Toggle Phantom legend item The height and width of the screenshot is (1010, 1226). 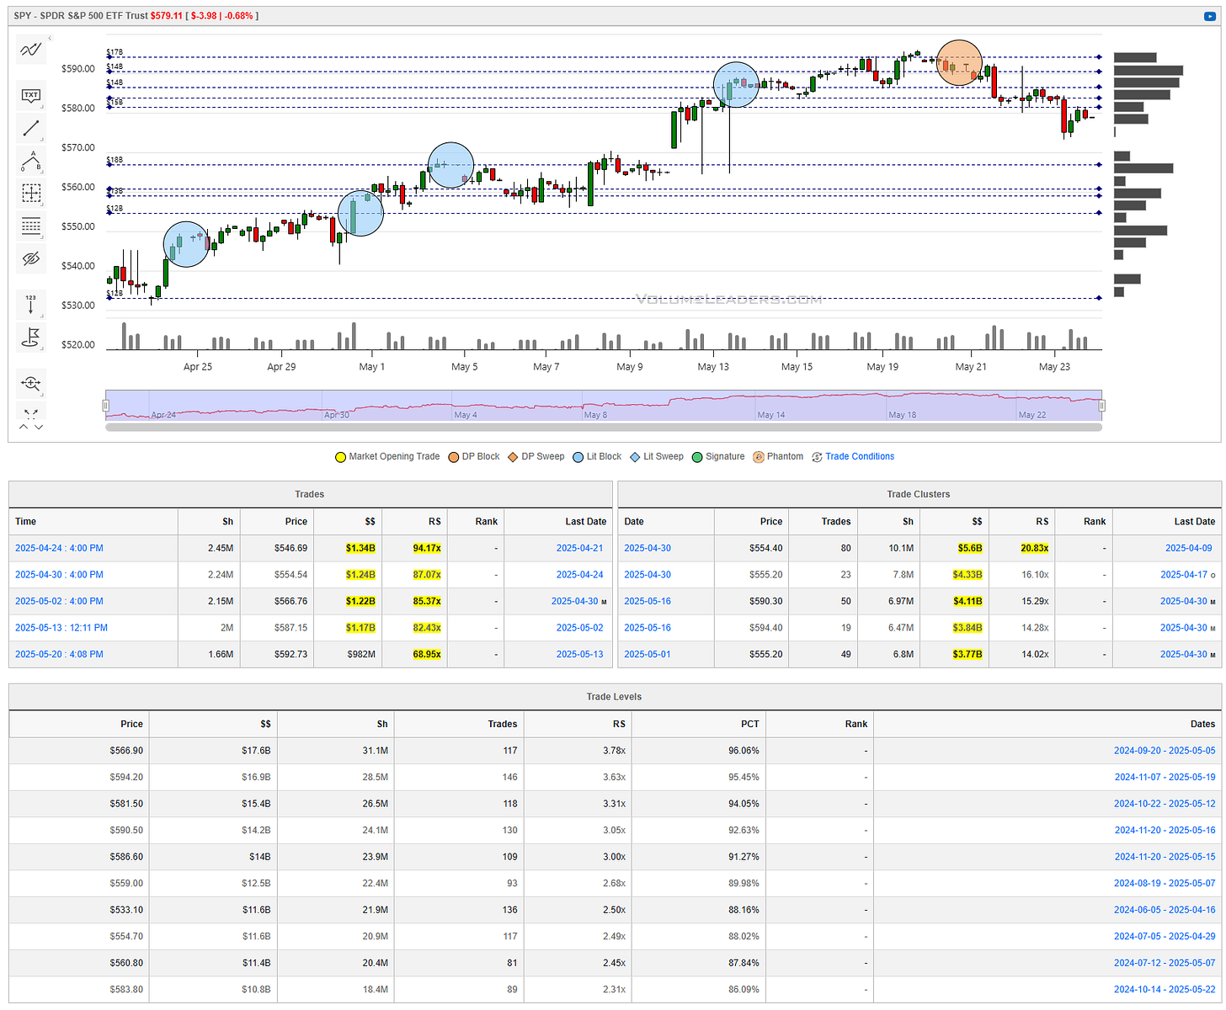tap(778, 457)
